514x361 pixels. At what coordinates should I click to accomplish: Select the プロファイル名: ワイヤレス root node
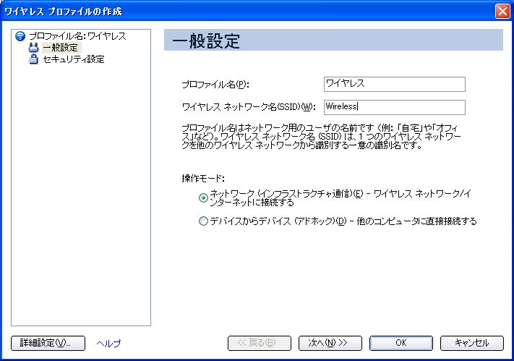tap(77, 36)
